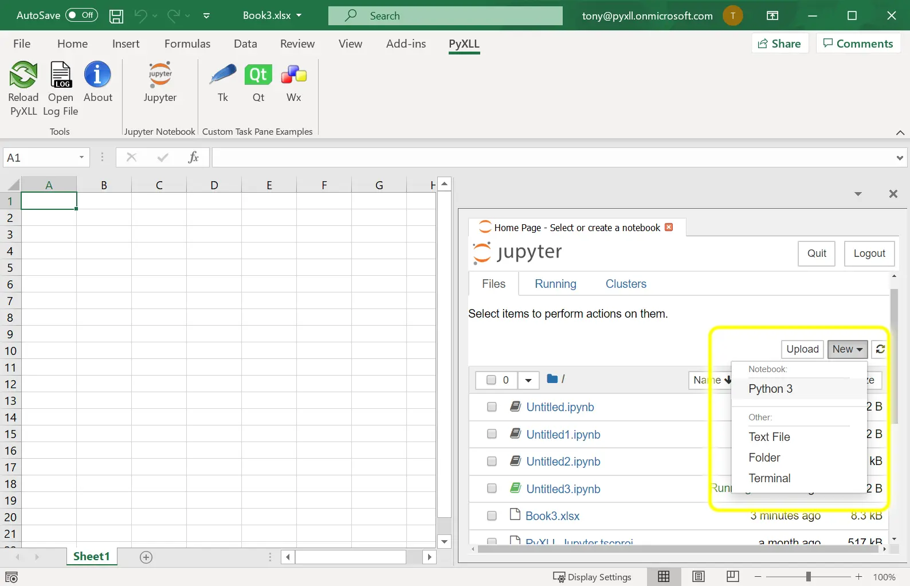The width and height of the screenshot is (910, 586).
Task: Open the Wx task pane example
Action: [294, 75]
